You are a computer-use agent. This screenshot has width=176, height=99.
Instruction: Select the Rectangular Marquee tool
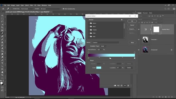(2, 18)
